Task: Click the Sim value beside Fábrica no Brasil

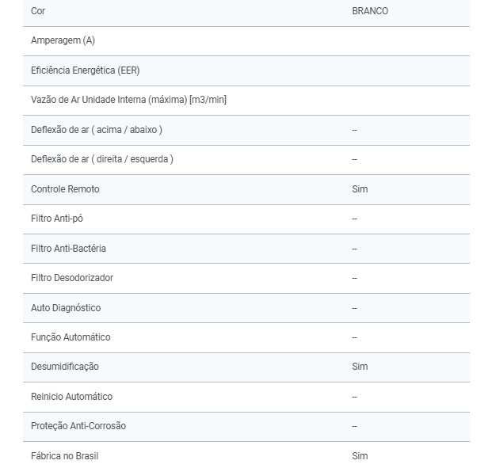Action: (x=360, y=456)
